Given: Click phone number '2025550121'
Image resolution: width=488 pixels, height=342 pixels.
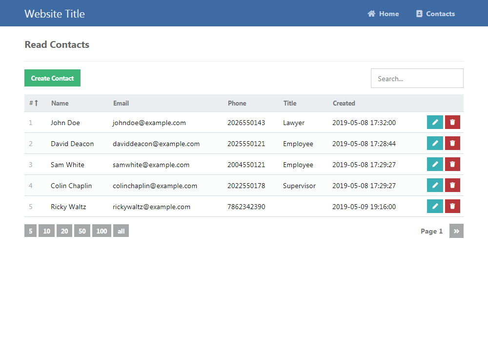Looking at the screenshot, I should (x=246, y=144).
